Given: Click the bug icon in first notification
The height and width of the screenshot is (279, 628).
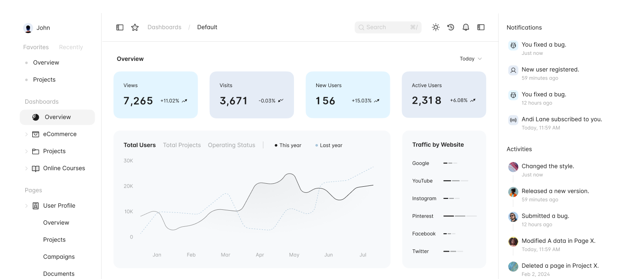Looking at the screenshot, I should point(513,45).
